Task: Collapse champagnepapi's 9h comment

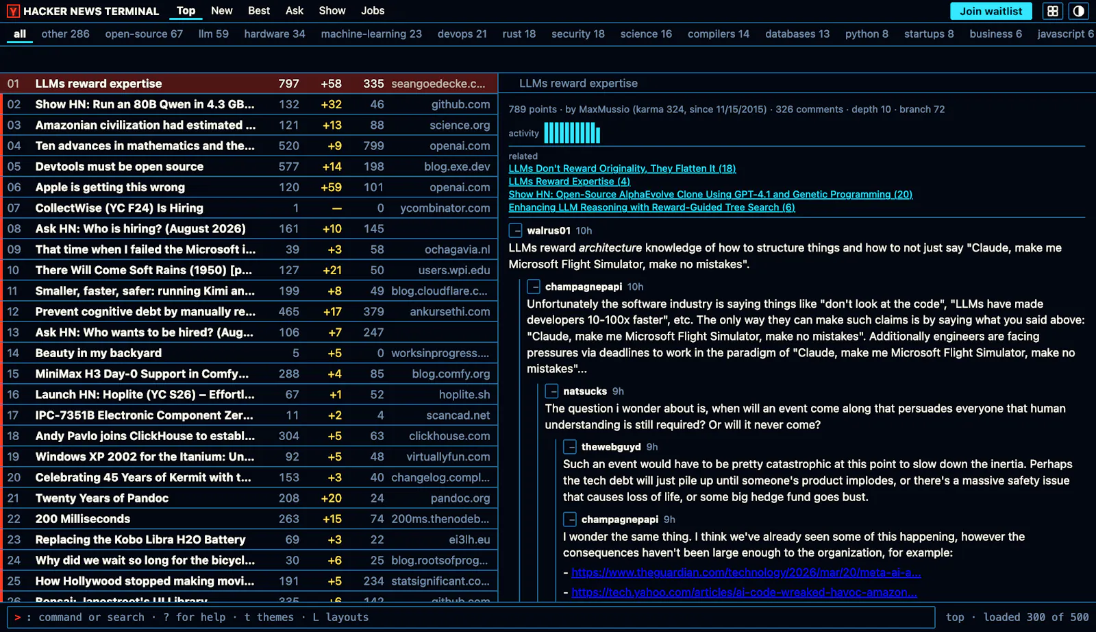Action: click(570, 520)
